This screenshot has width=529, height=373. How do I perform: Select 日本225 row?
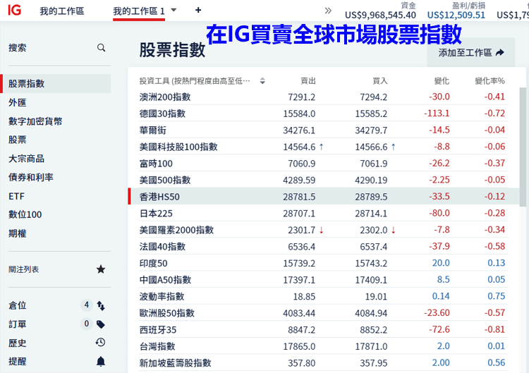coord(324,213)
